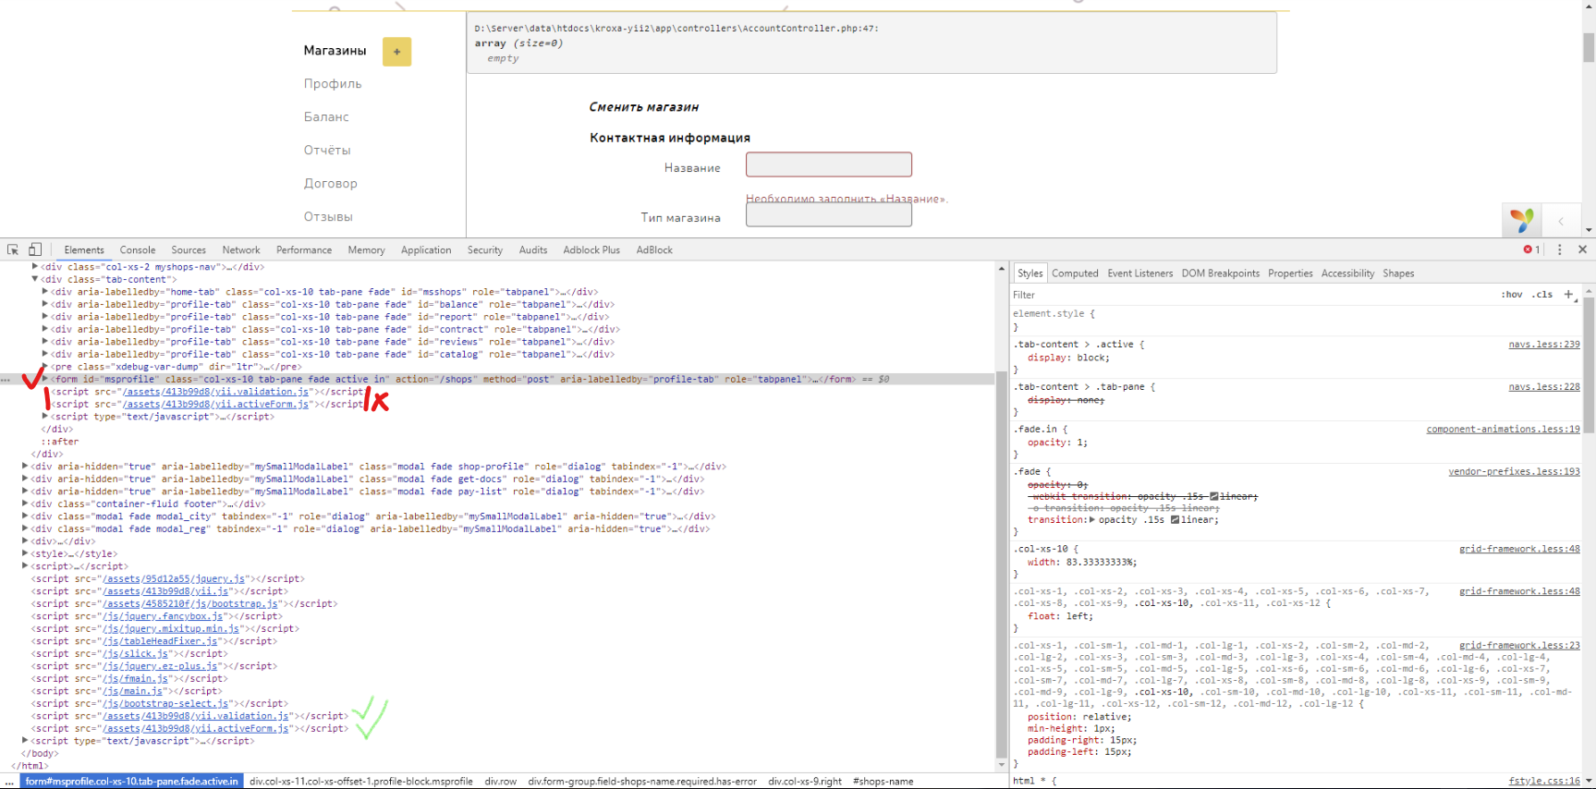Open the easing editor on the -webkit-transition property

coord(1214,497)
